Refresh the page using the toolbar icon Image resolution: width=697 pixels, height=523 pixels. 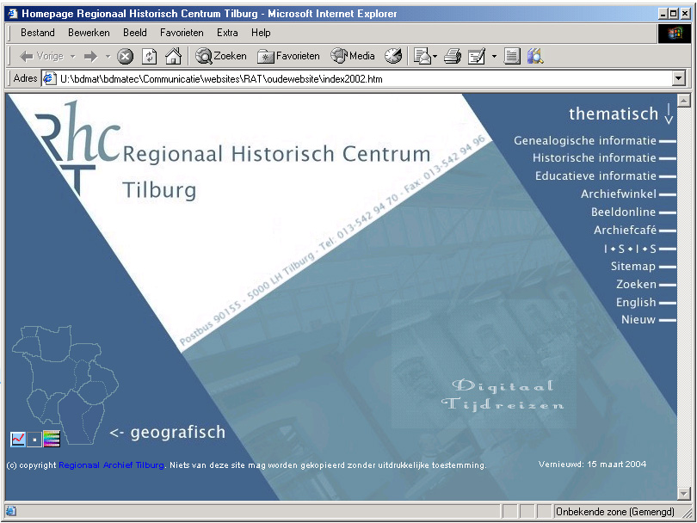point(150,57)
